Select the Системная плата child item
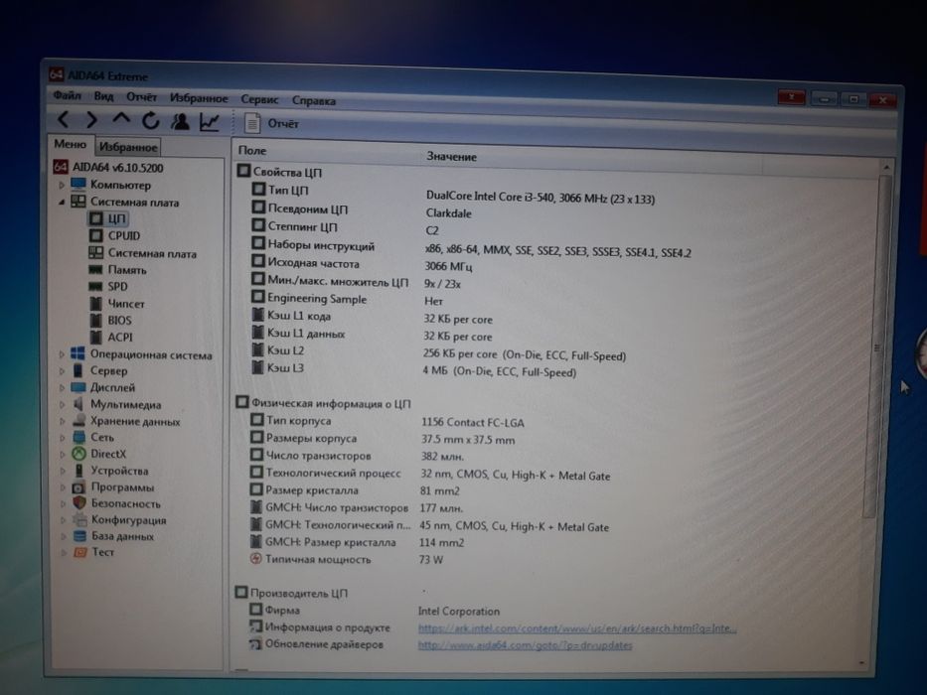The height and width of the screenshot is (695, 927). pyautogui.click(x=142, y=253)
